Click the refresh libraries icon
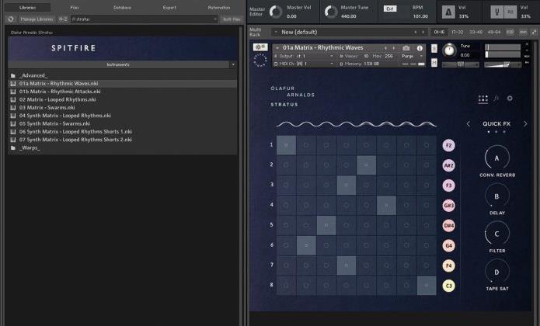The height and width of the screenshot is (326, 540). point(11,19)
